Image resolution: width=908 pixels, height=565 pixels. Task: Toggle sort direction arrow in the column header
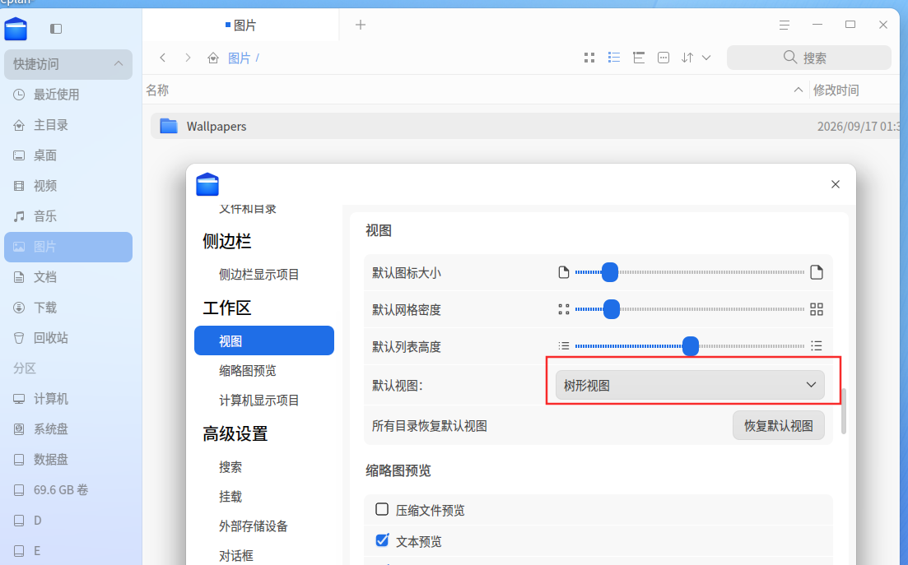tap(798, 90)
